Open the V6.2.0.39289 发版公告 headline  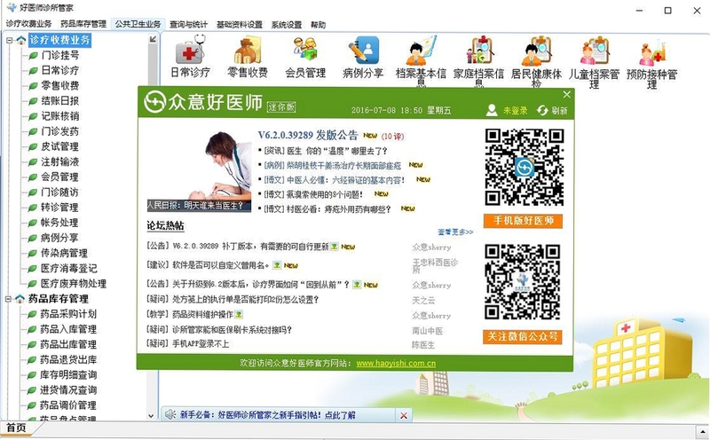tap(308, 135)
